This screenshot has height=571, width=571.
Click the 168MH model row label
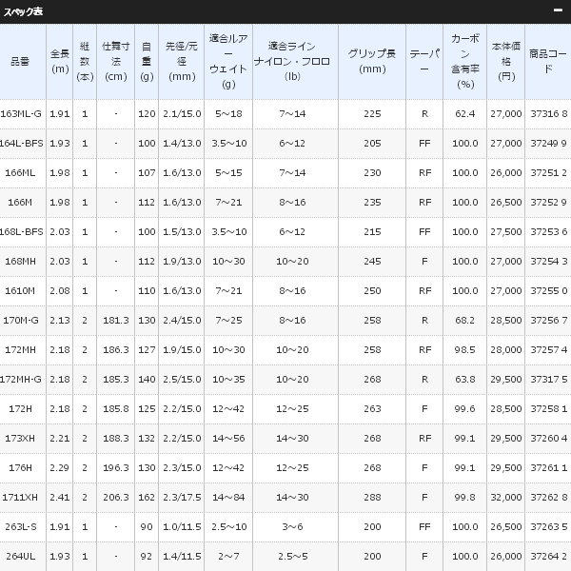pos(20,261)
